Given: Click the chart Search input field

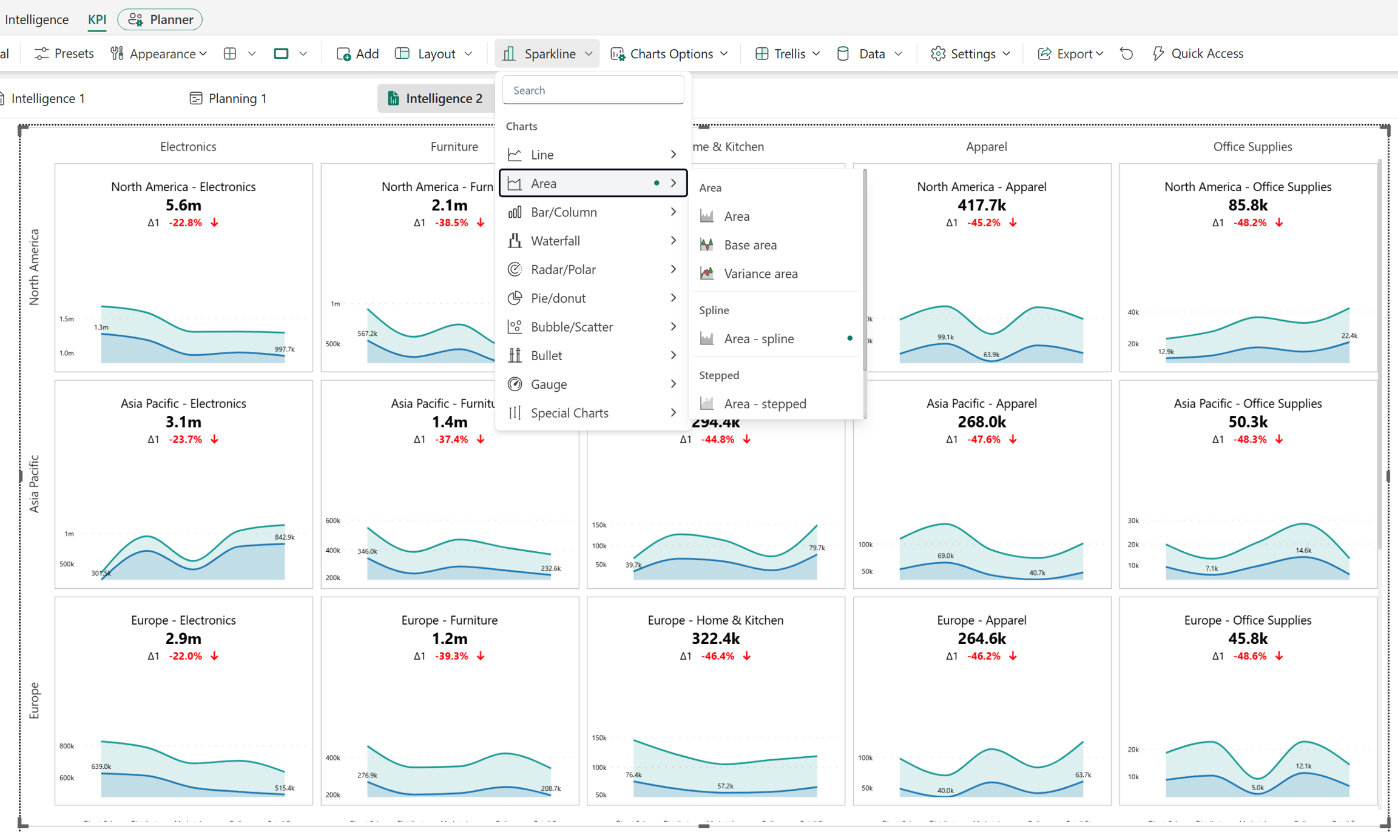Looking at the screenshot, I should coord(593,90).
